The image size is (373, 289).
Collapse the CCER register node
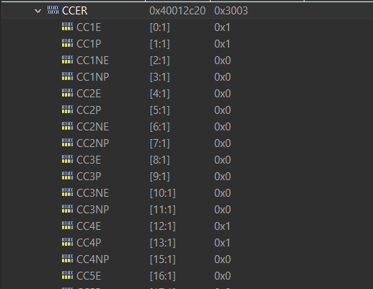click(38, 11)
